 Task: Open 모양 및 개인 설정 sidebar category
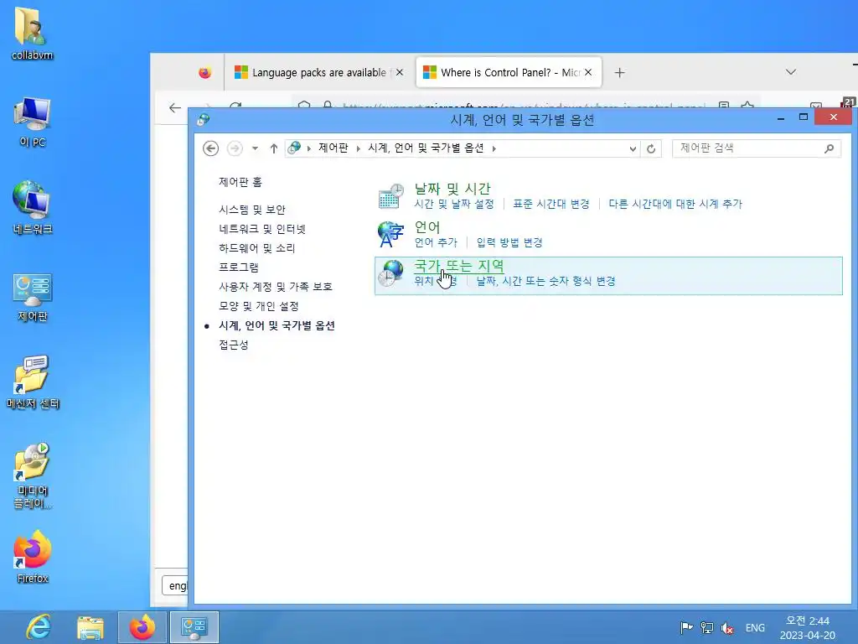258,306
